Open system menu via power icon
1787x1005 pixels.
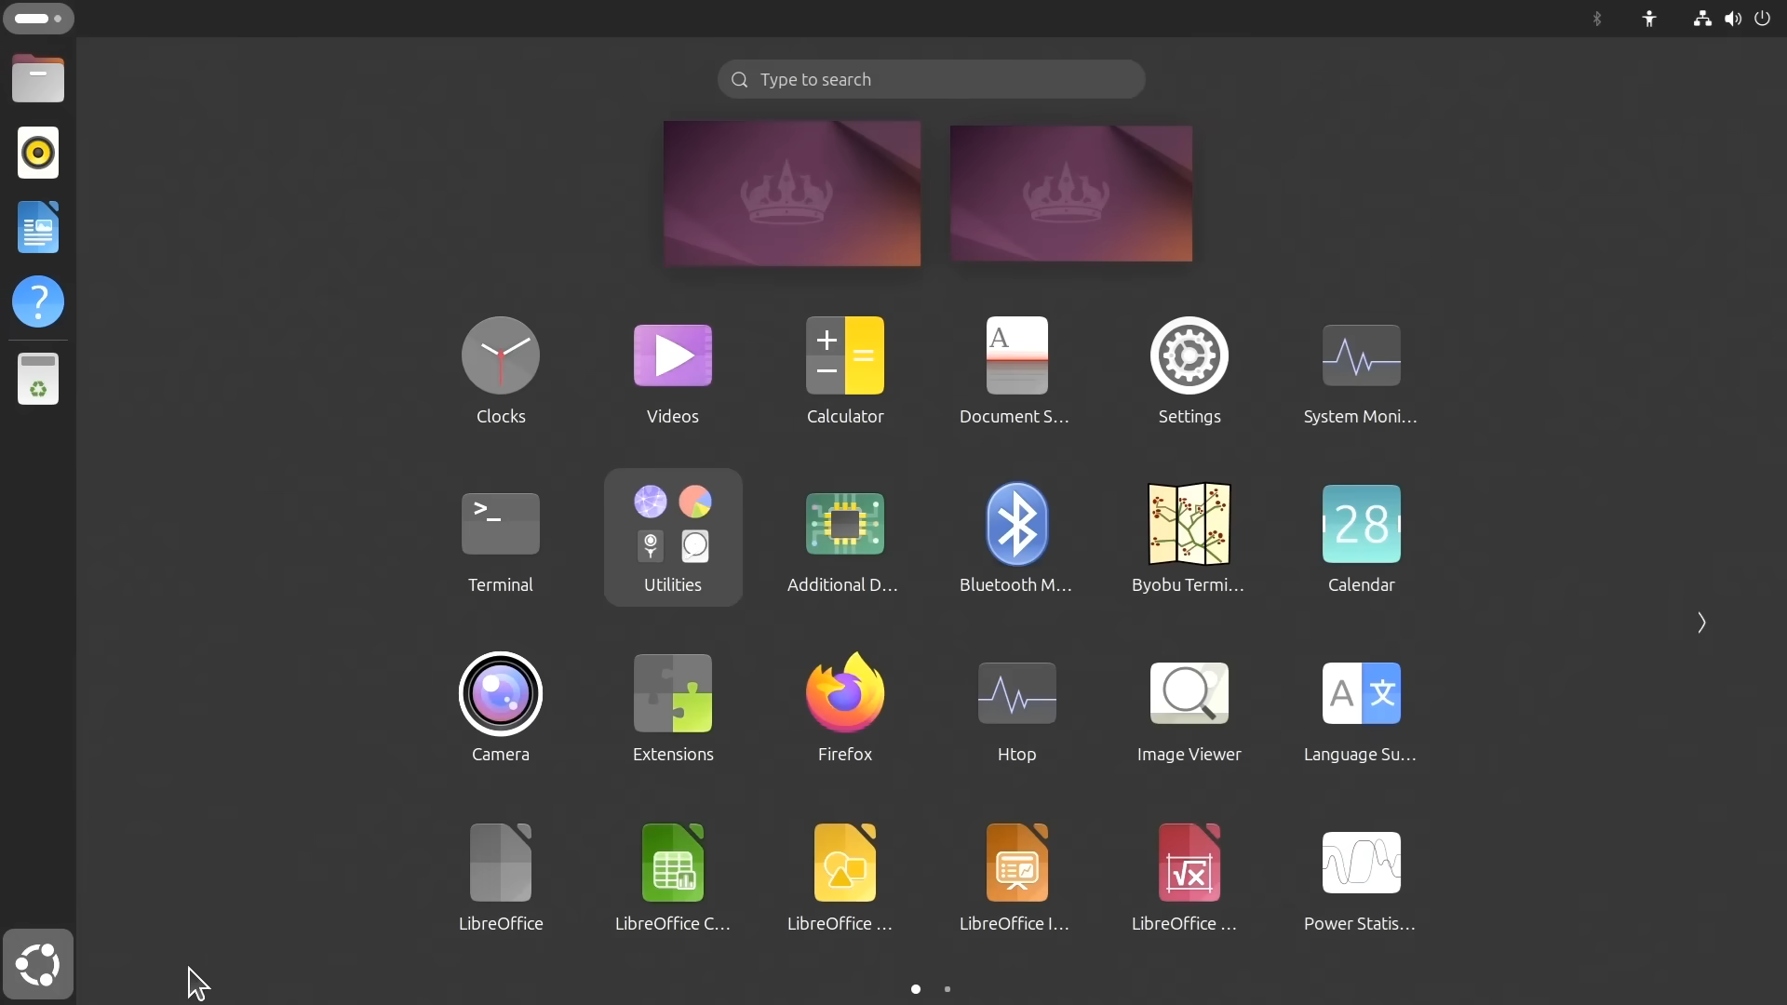[x=1762, y=19]
